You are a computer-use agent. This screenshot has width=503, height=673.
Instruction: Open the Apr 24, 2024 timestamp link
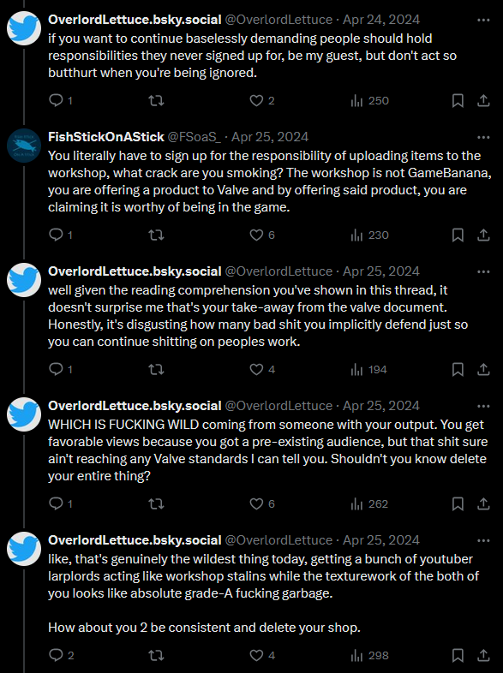click(x=381, y=20)
